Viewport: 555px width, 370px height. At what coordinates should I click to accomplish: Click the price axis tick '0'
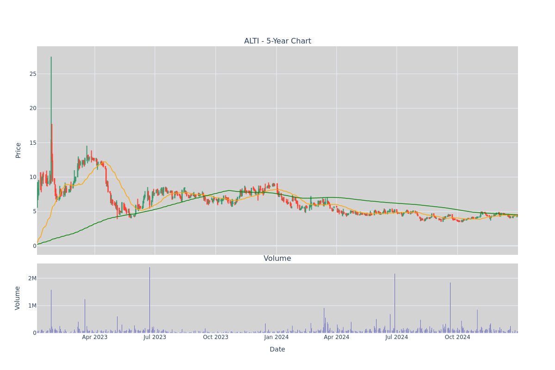35,246
